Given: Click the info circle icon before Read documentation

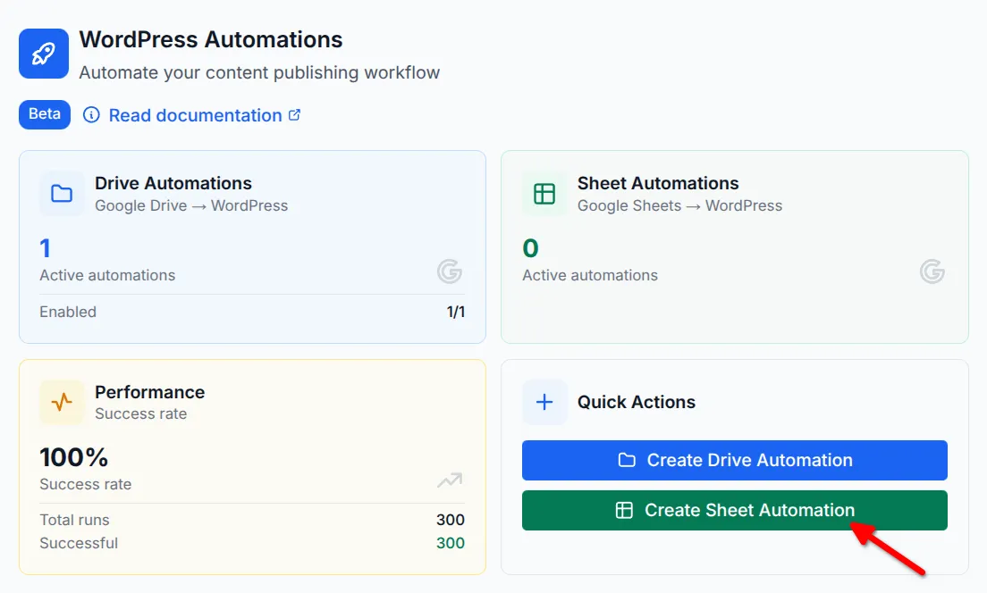Looking at the screenshot, I should 91,114.
